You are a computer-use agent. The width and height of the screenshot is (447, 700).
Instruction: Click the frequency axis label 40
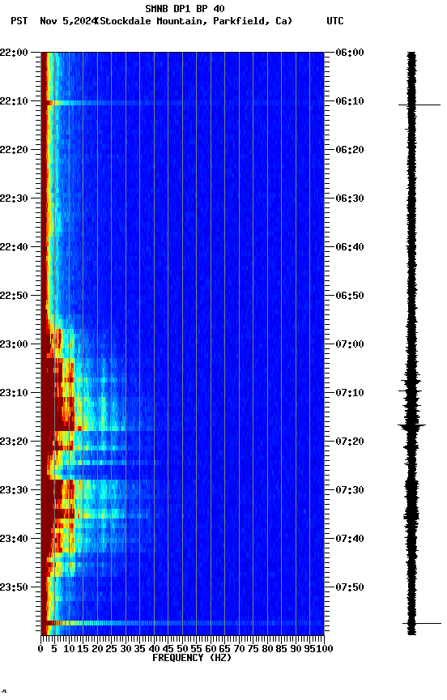[x=155, y=649]
